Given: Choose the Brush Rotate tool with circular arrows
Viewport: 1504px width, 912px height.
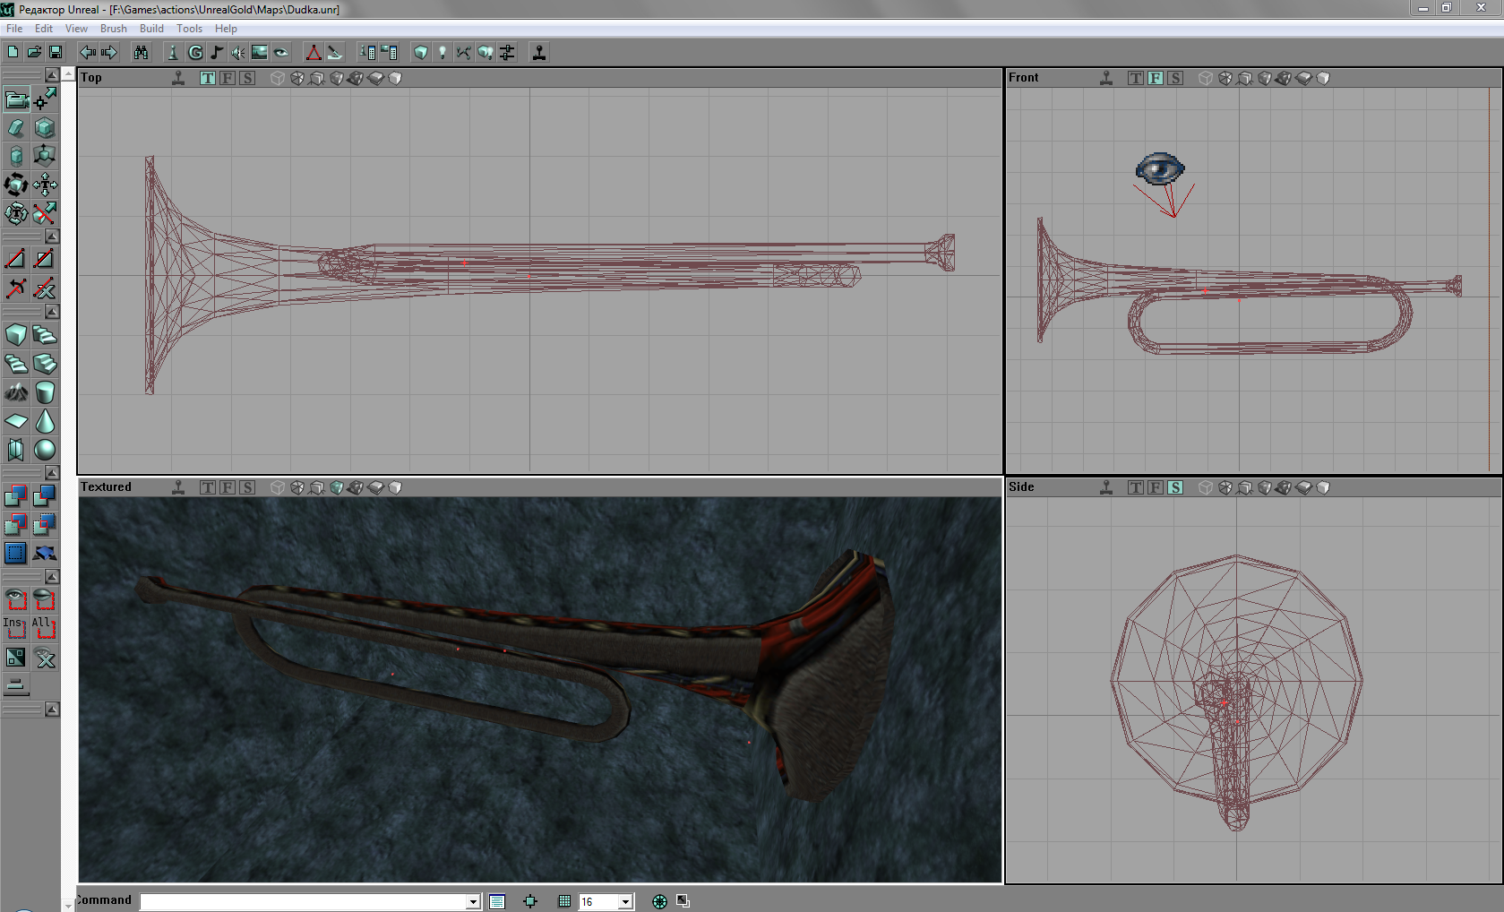Looking at the screenshot, I should [16, 185].
